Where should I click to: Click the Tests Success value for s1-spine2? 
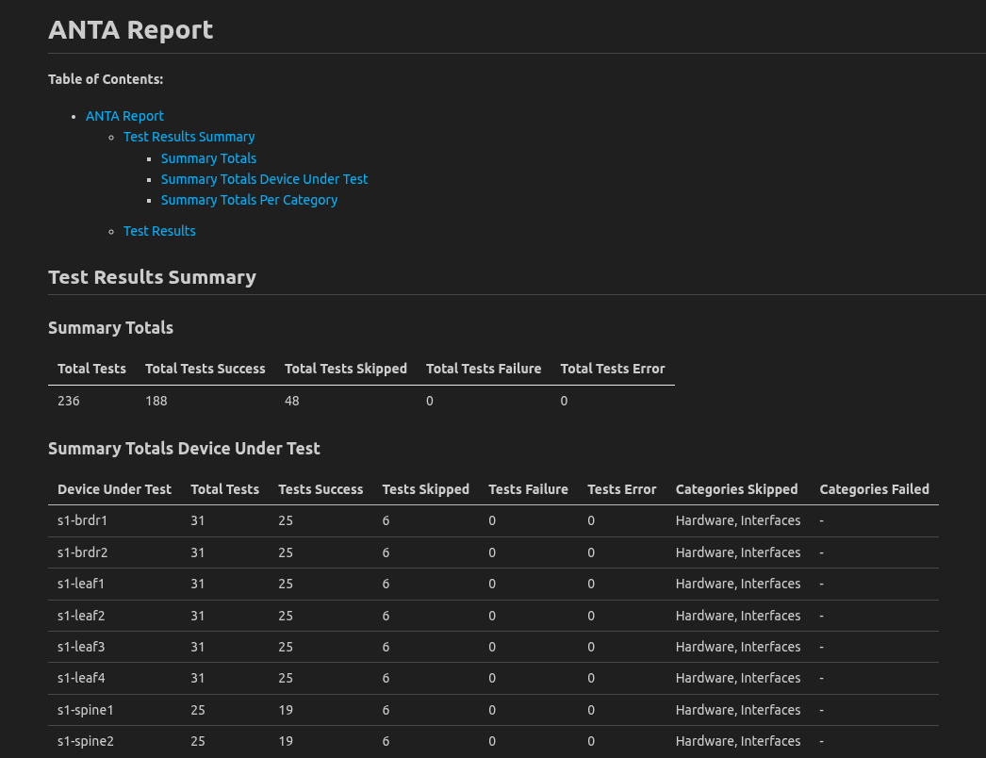(x=286, y=741)
